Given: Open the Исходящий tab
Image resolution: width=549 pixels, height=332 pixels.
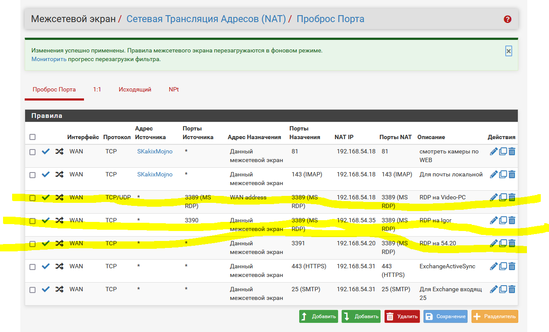Looking at the screenshot, I should [x=135, y=90].
